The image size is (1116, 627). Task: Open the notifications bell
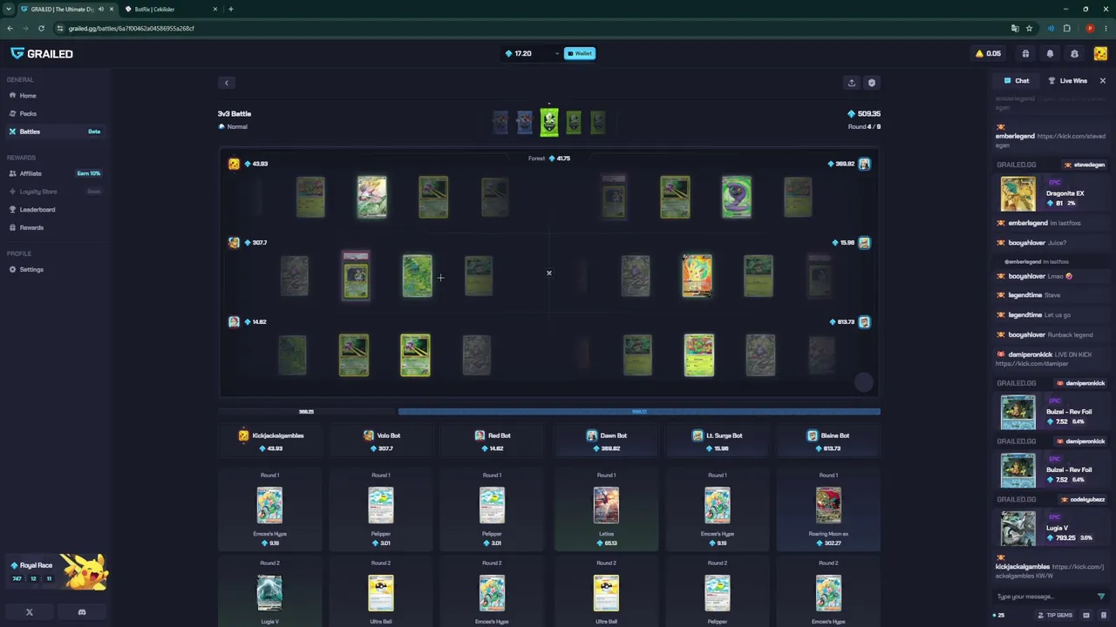1050,54
